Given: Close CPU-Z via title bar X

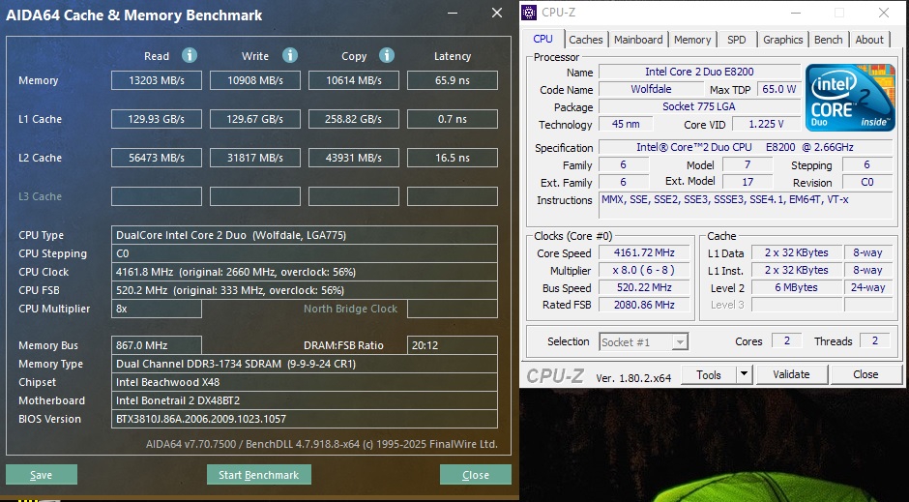Looking at the screenshot, I should (884, 13).
